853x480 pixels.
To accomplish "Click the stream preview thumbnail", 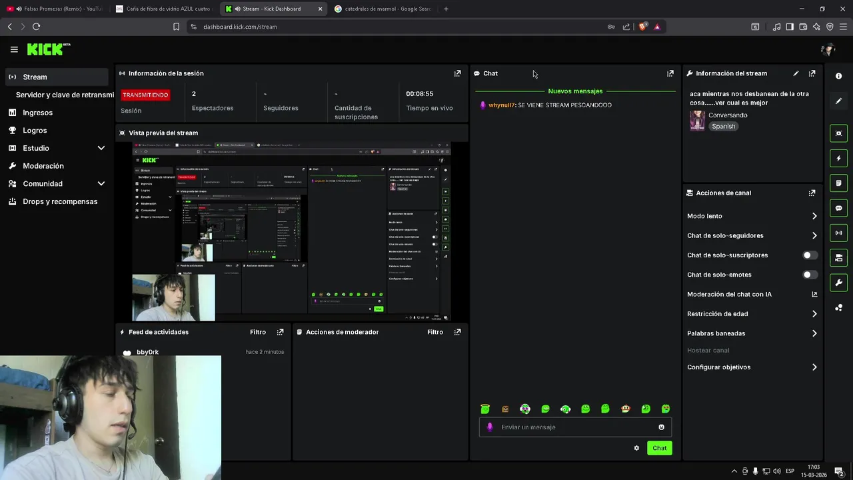I will (x=291, y=231).
